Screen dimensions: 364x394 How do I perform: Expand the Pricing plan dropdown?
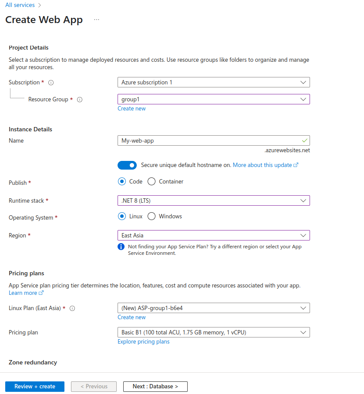pos(213,332)
